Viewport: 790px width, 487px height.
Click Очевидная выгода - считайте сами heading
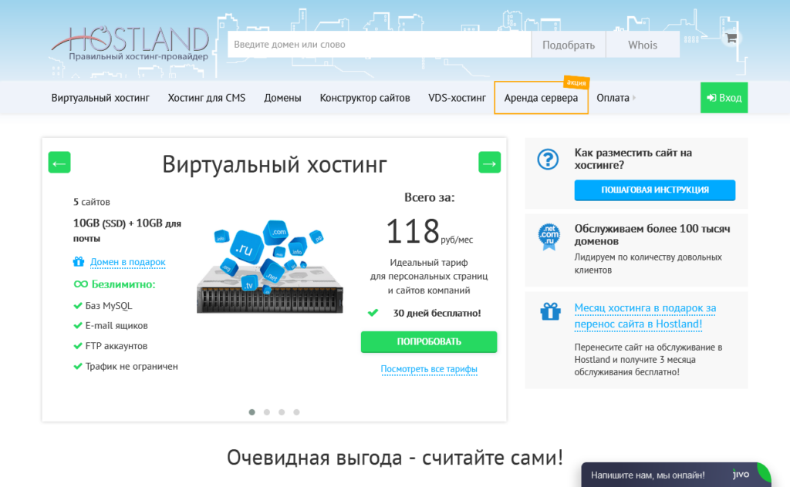coord(394,457)
